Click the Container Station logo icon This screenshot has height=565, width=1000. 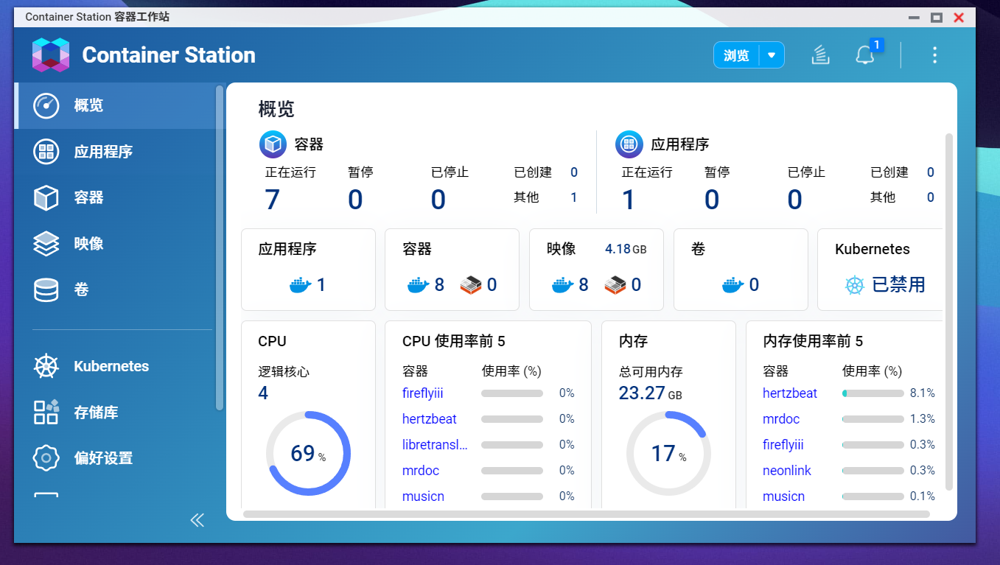tap(51, 55)
